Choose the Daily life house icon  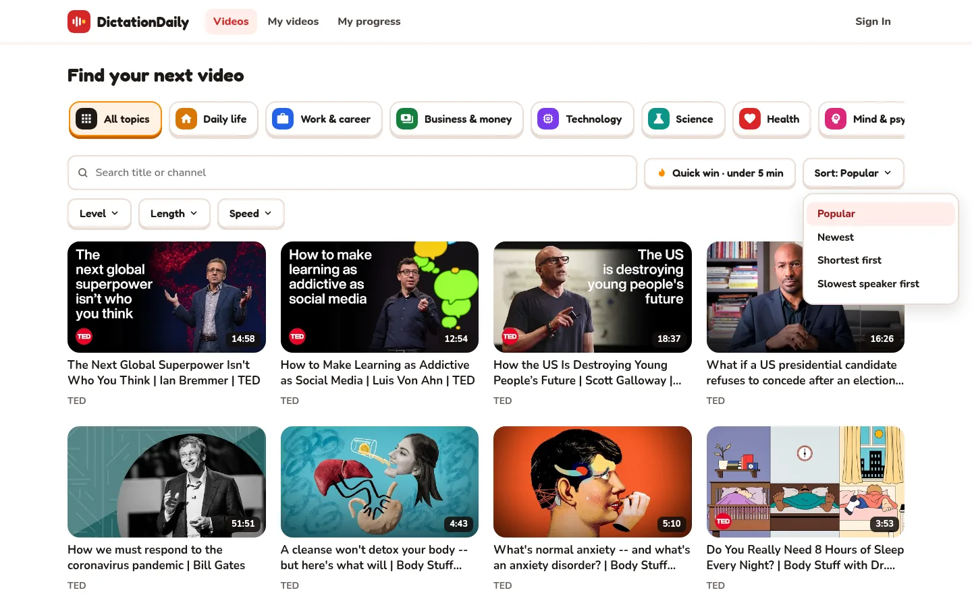[x=186, y=119]
